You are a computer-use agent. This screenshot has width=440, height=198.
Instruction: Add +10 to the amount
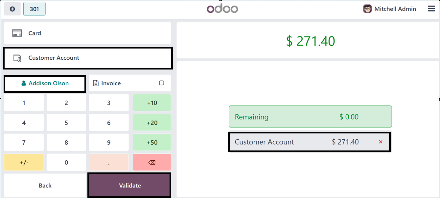pyautogui.click(x=152, y=103)
